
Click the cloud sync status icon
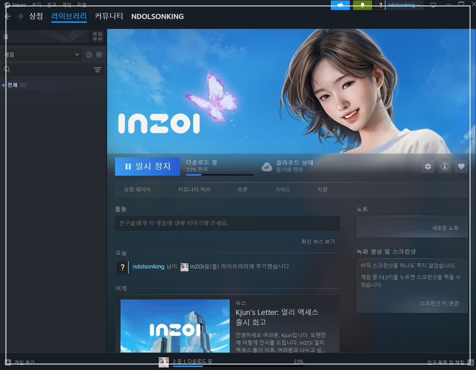(267, 167)
